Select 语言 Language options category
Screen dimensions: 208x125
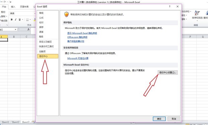coord(48,32)
